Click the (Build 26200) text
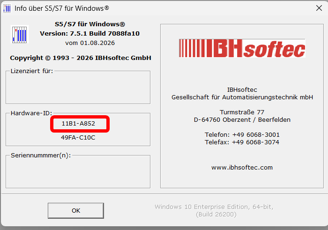The width and height of the screenshot is (328, 230). click(x=216, y=215)
